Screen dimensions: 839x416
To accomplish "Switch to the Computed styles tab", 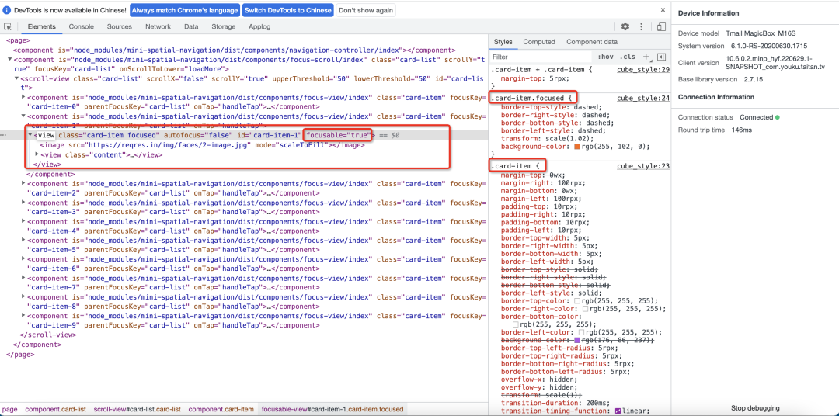I will tap(539, 42).
